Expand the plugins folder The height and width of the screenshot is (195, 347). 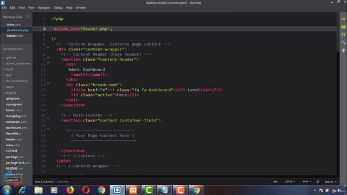pos(10,93)
